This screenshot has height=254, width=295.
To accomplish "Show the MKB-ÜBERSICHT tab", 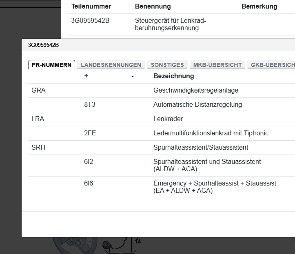I will [x=217, y=65].
